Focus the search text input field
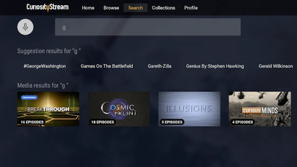The height and width of the screenshot is (167, 297). click(147, 27)
